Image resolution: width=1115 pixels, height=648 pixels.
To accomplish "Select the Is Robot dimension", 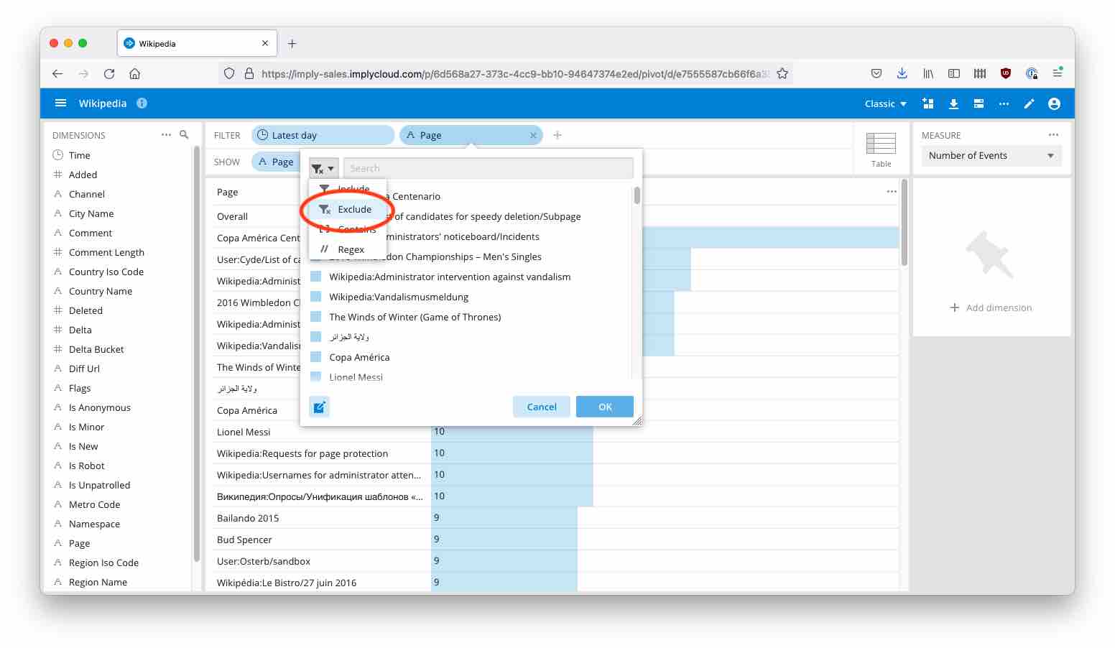I will (86, 466).
